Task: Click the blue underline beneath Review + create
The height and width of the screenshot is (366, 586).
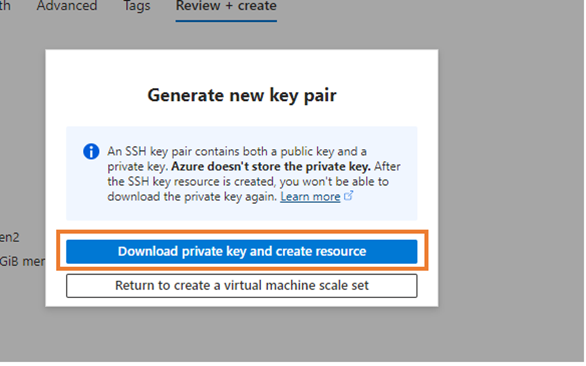Action: point(226,20)
